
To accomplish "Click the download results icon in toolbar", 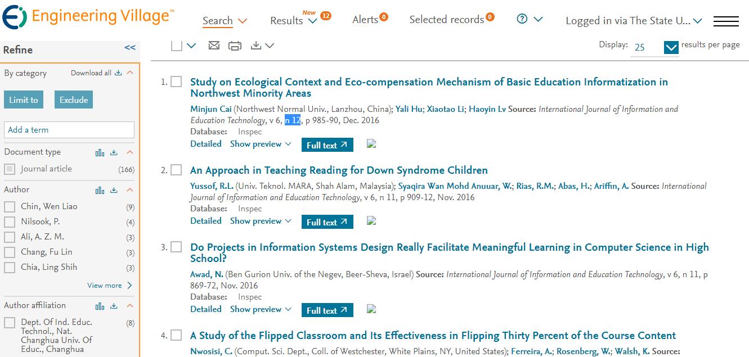I will tap(256, 46).
